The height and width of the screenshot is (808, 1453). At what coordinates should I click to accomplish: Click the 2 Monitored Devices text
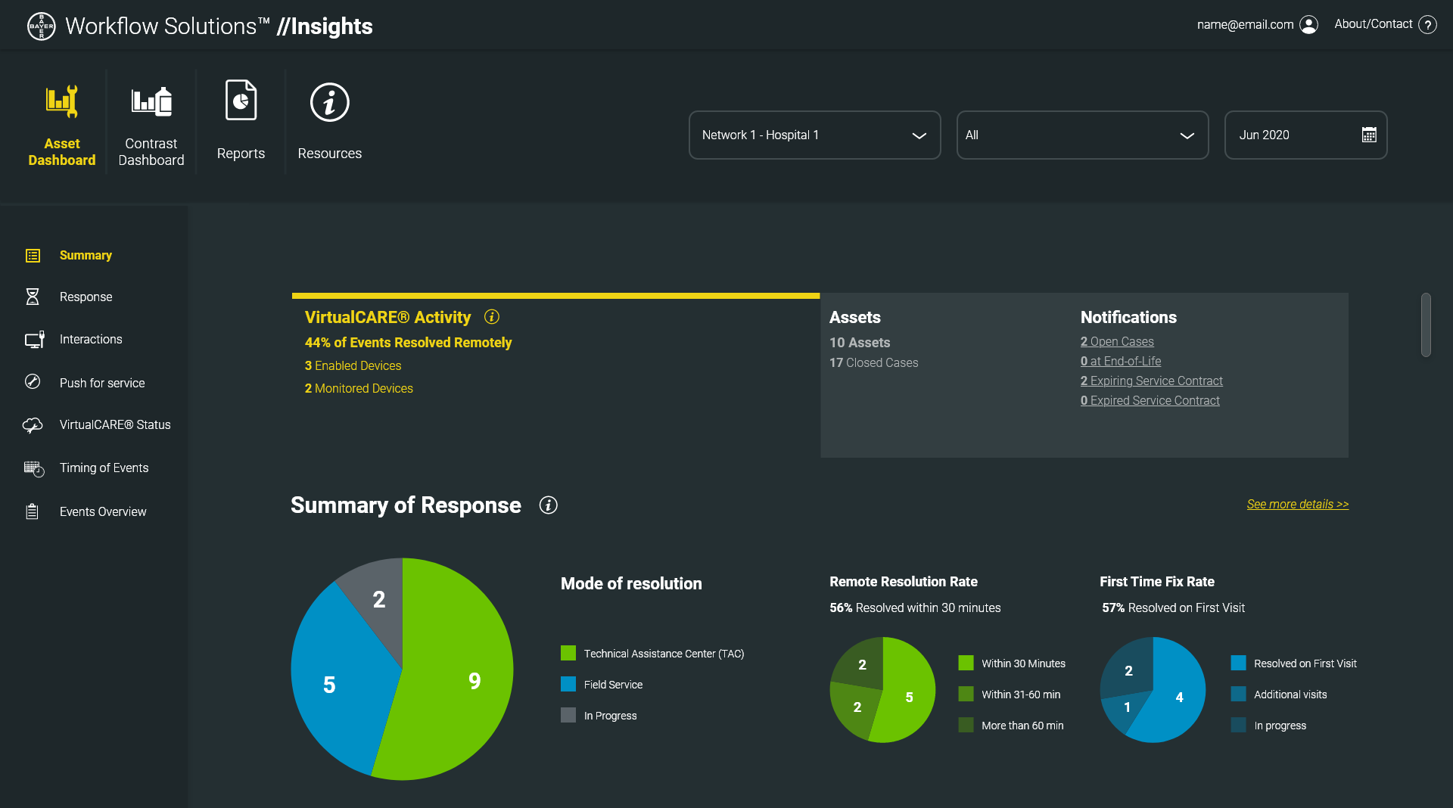(x=359, y=389)
